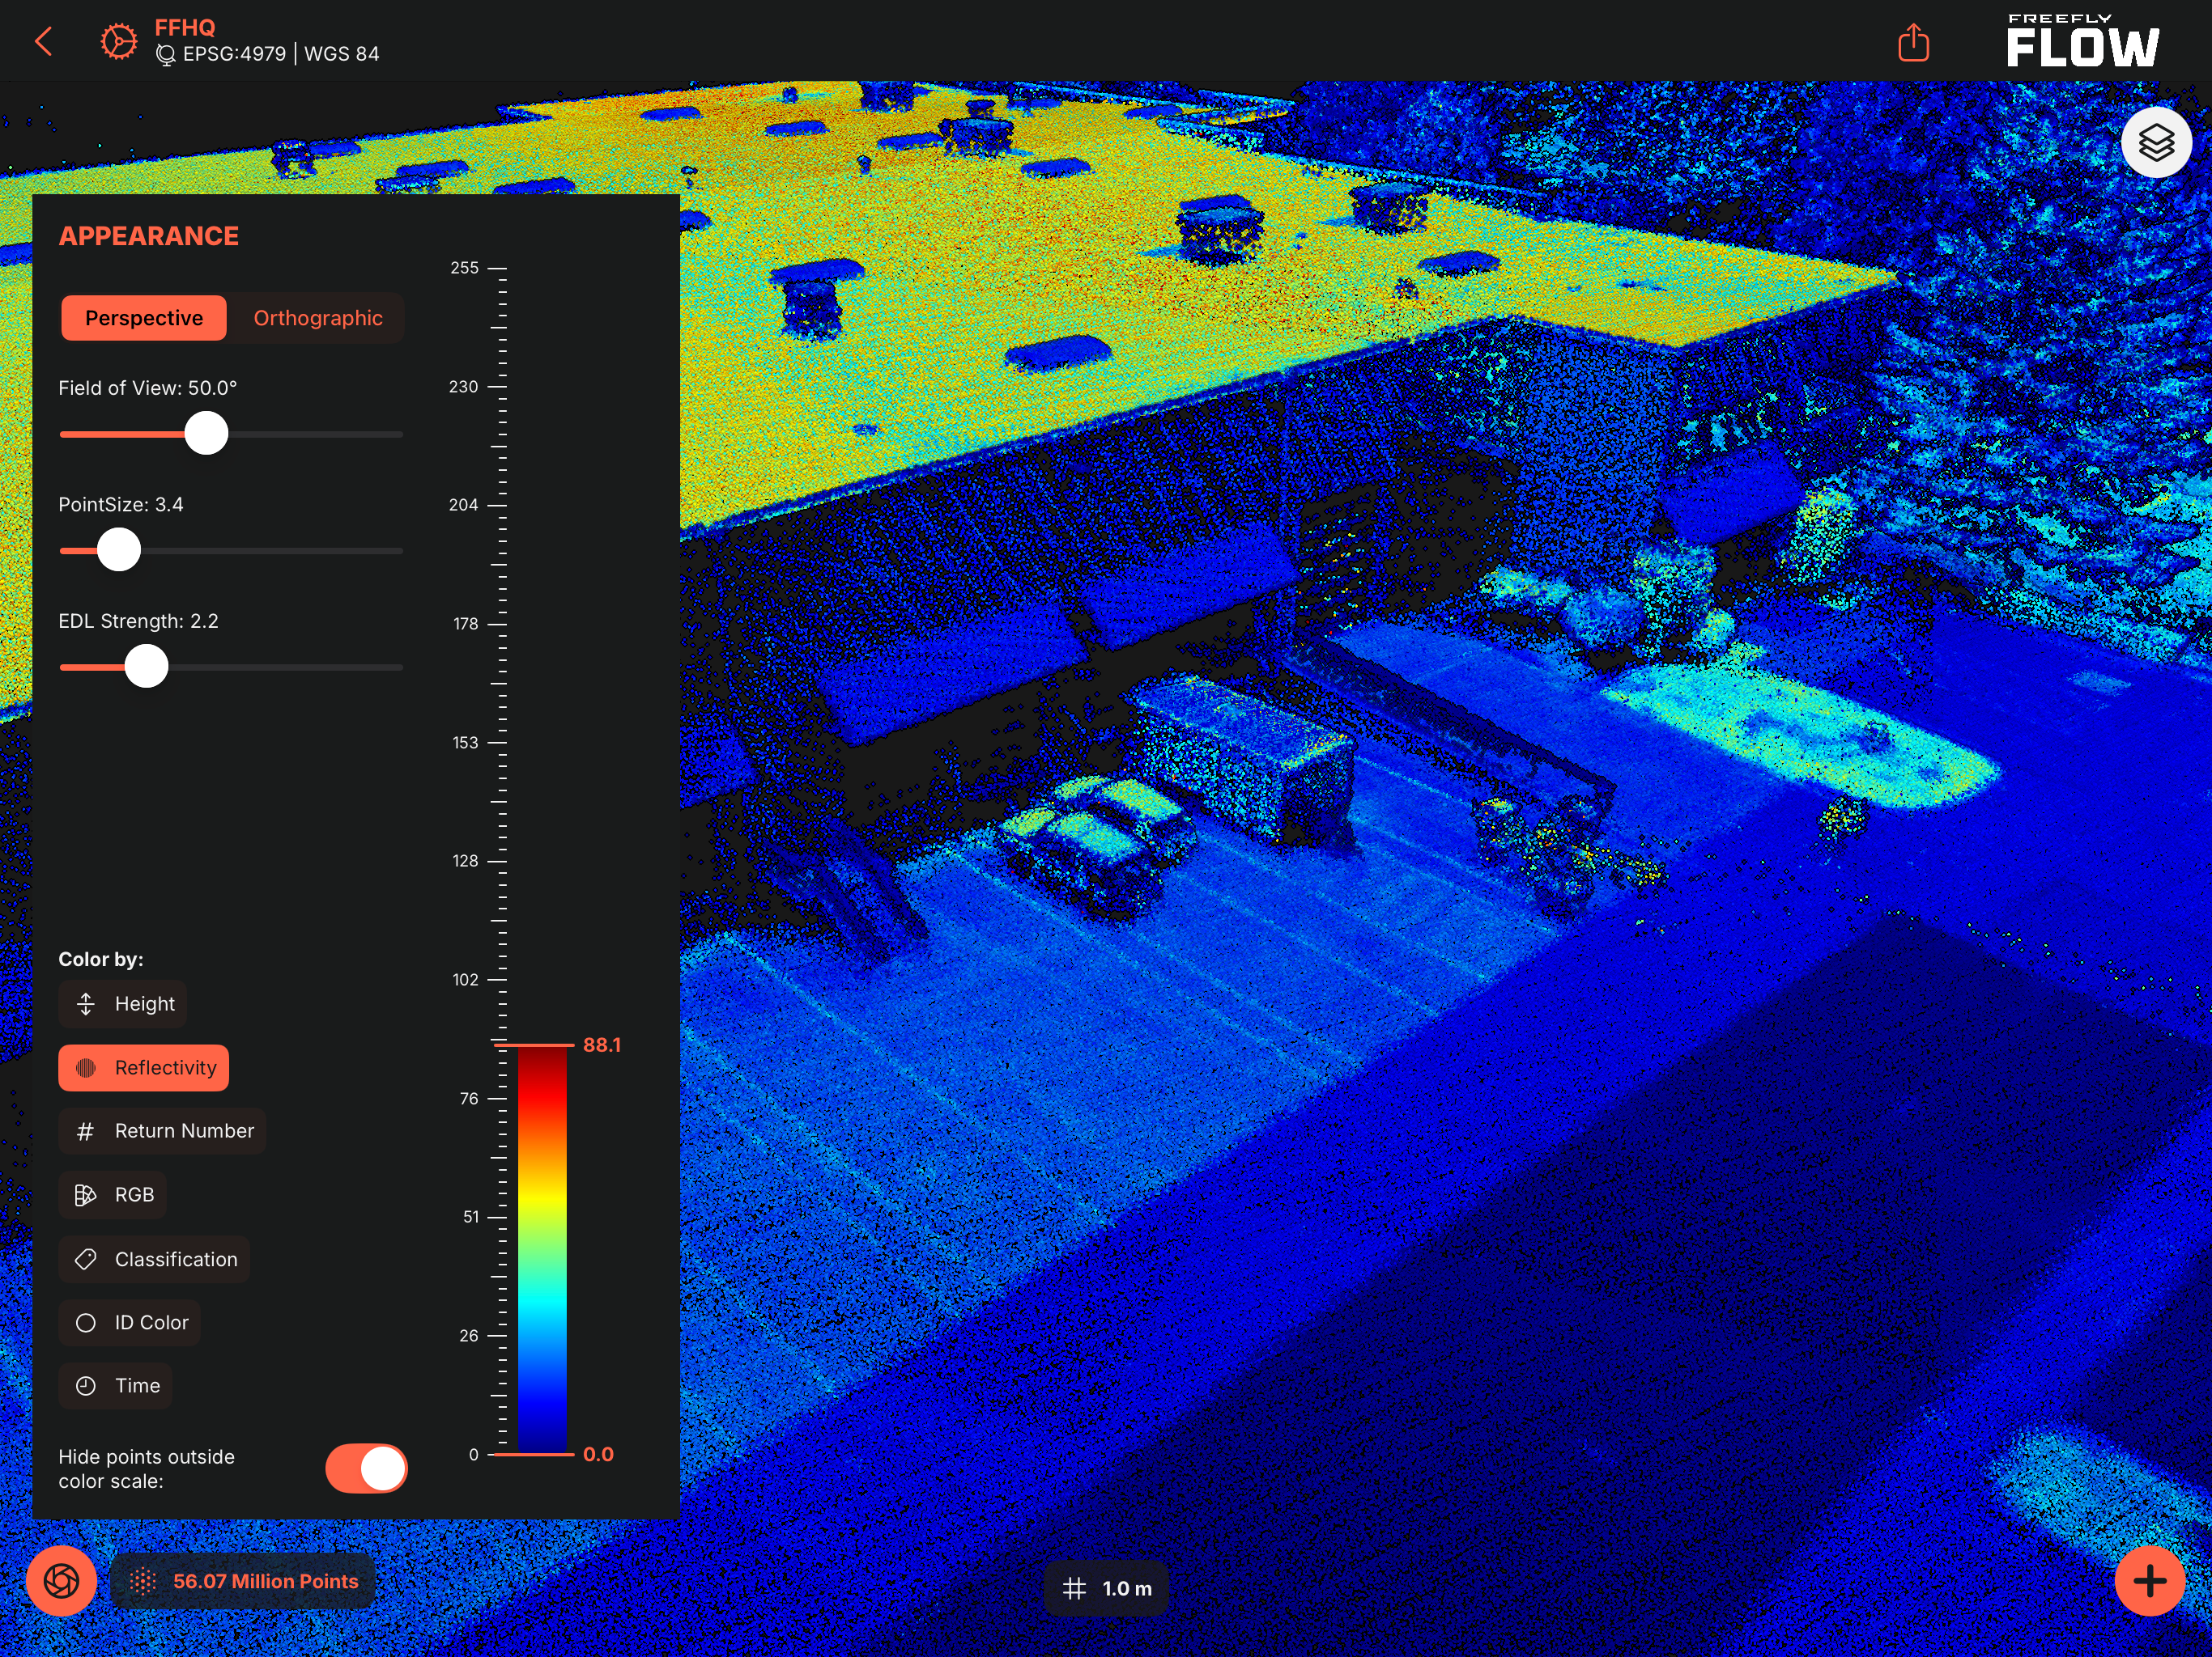Click the Reflectivity pattern icon
The width and height of the screenshot is (2212, 1657).
86,1068
